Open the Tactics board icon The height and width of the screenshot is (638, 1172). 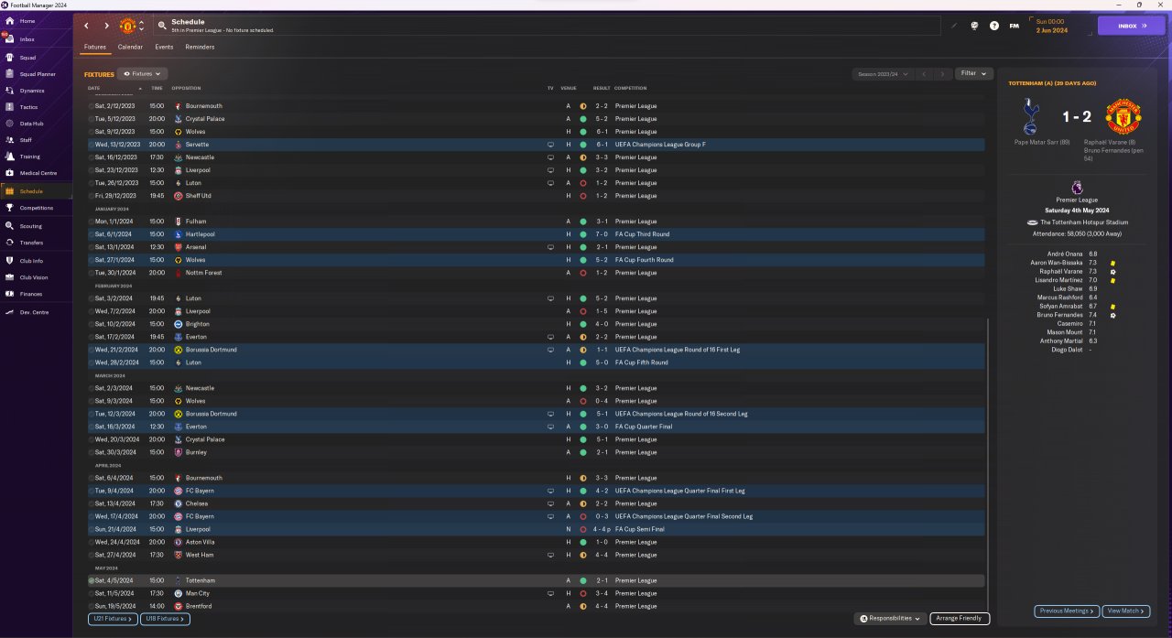[10, 107]
